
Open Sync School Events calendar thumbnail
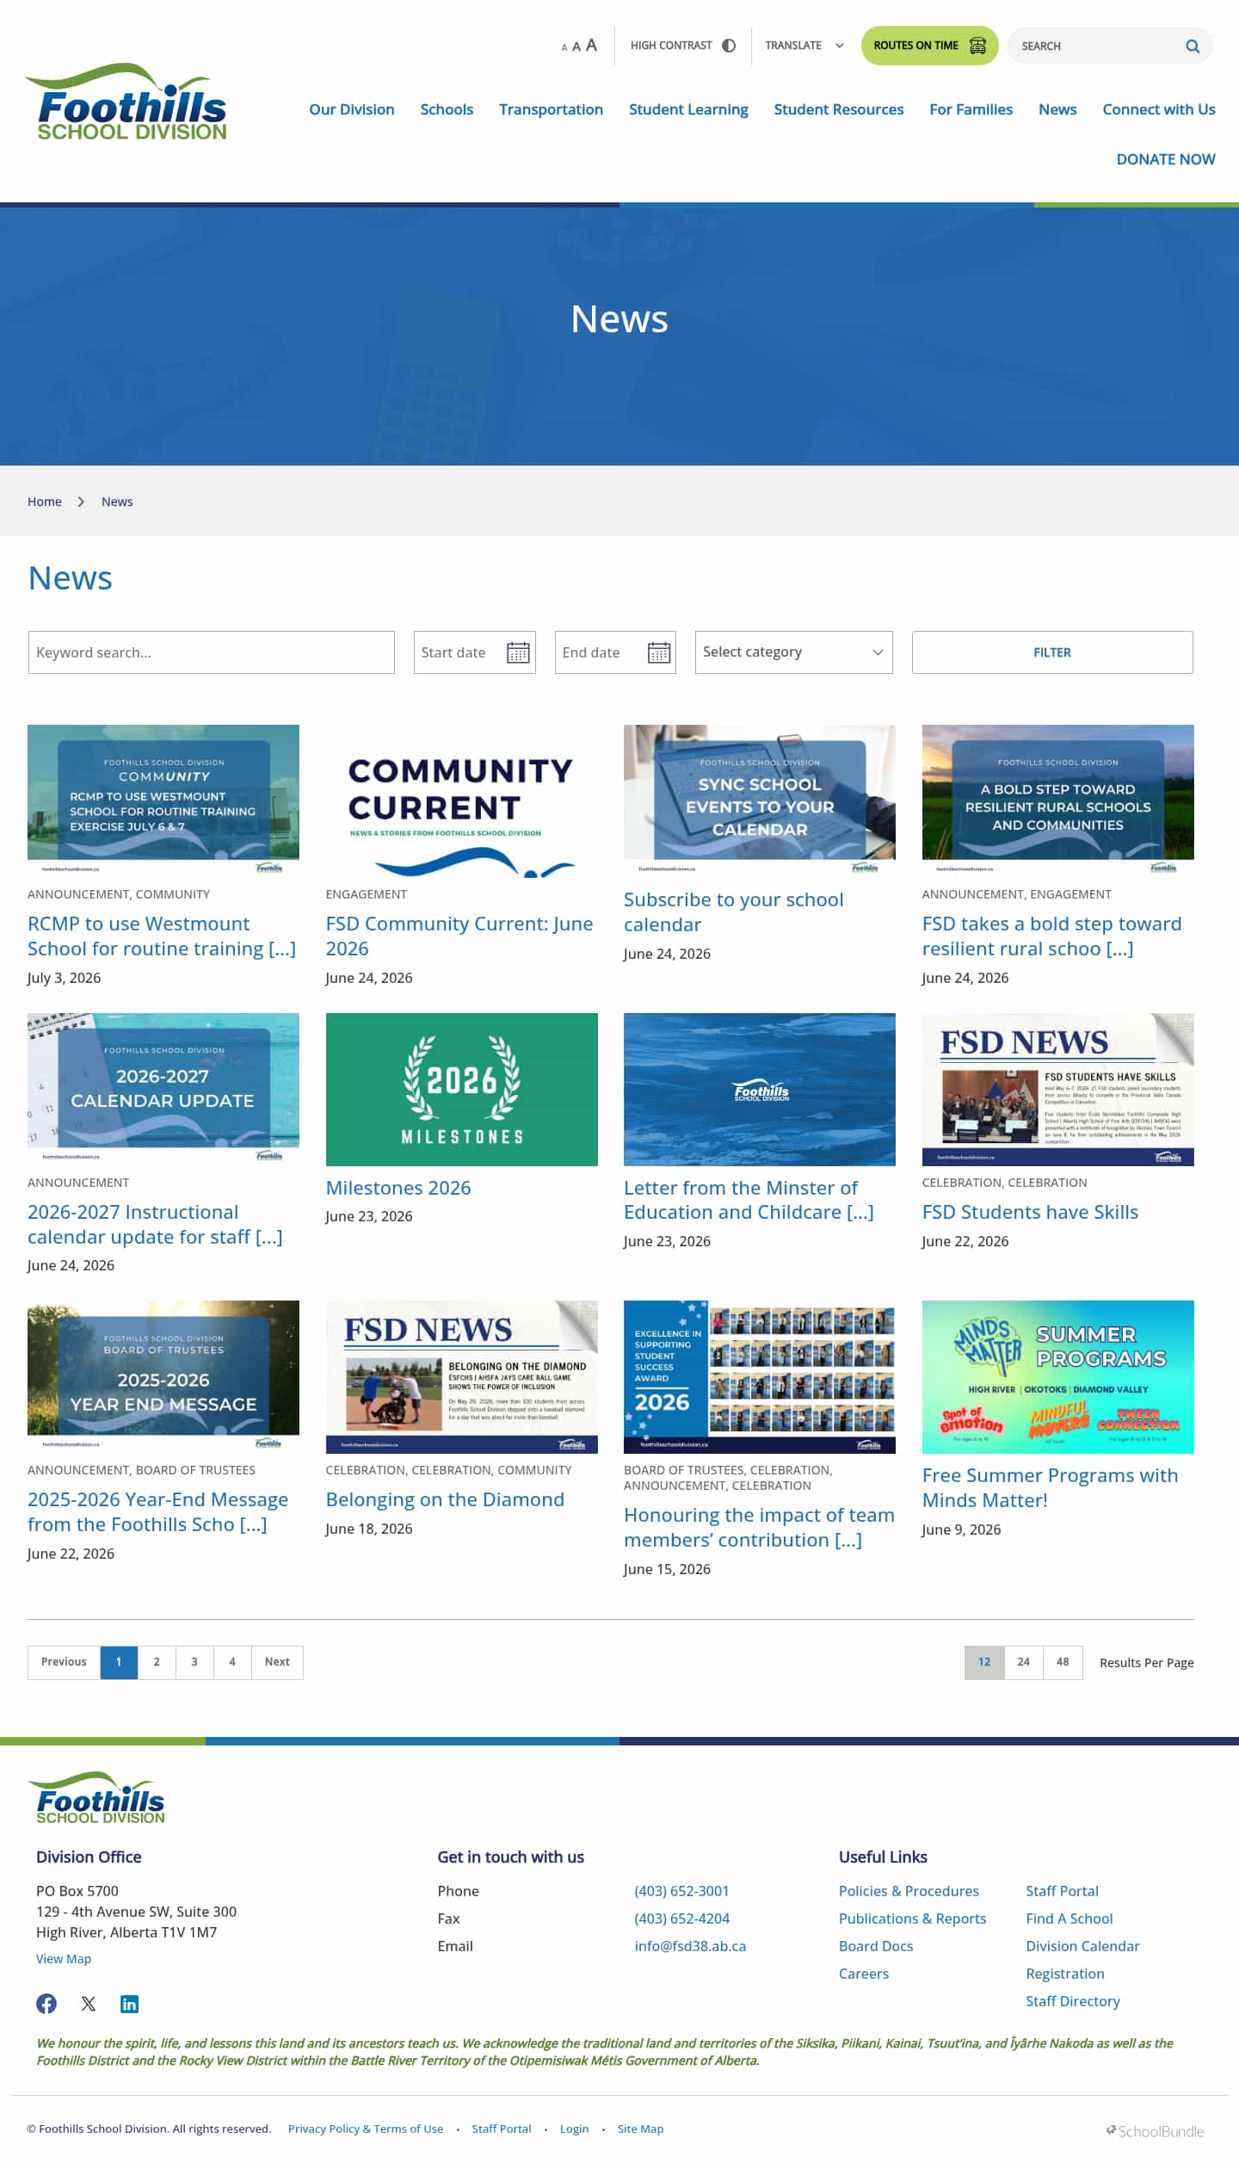760,800
